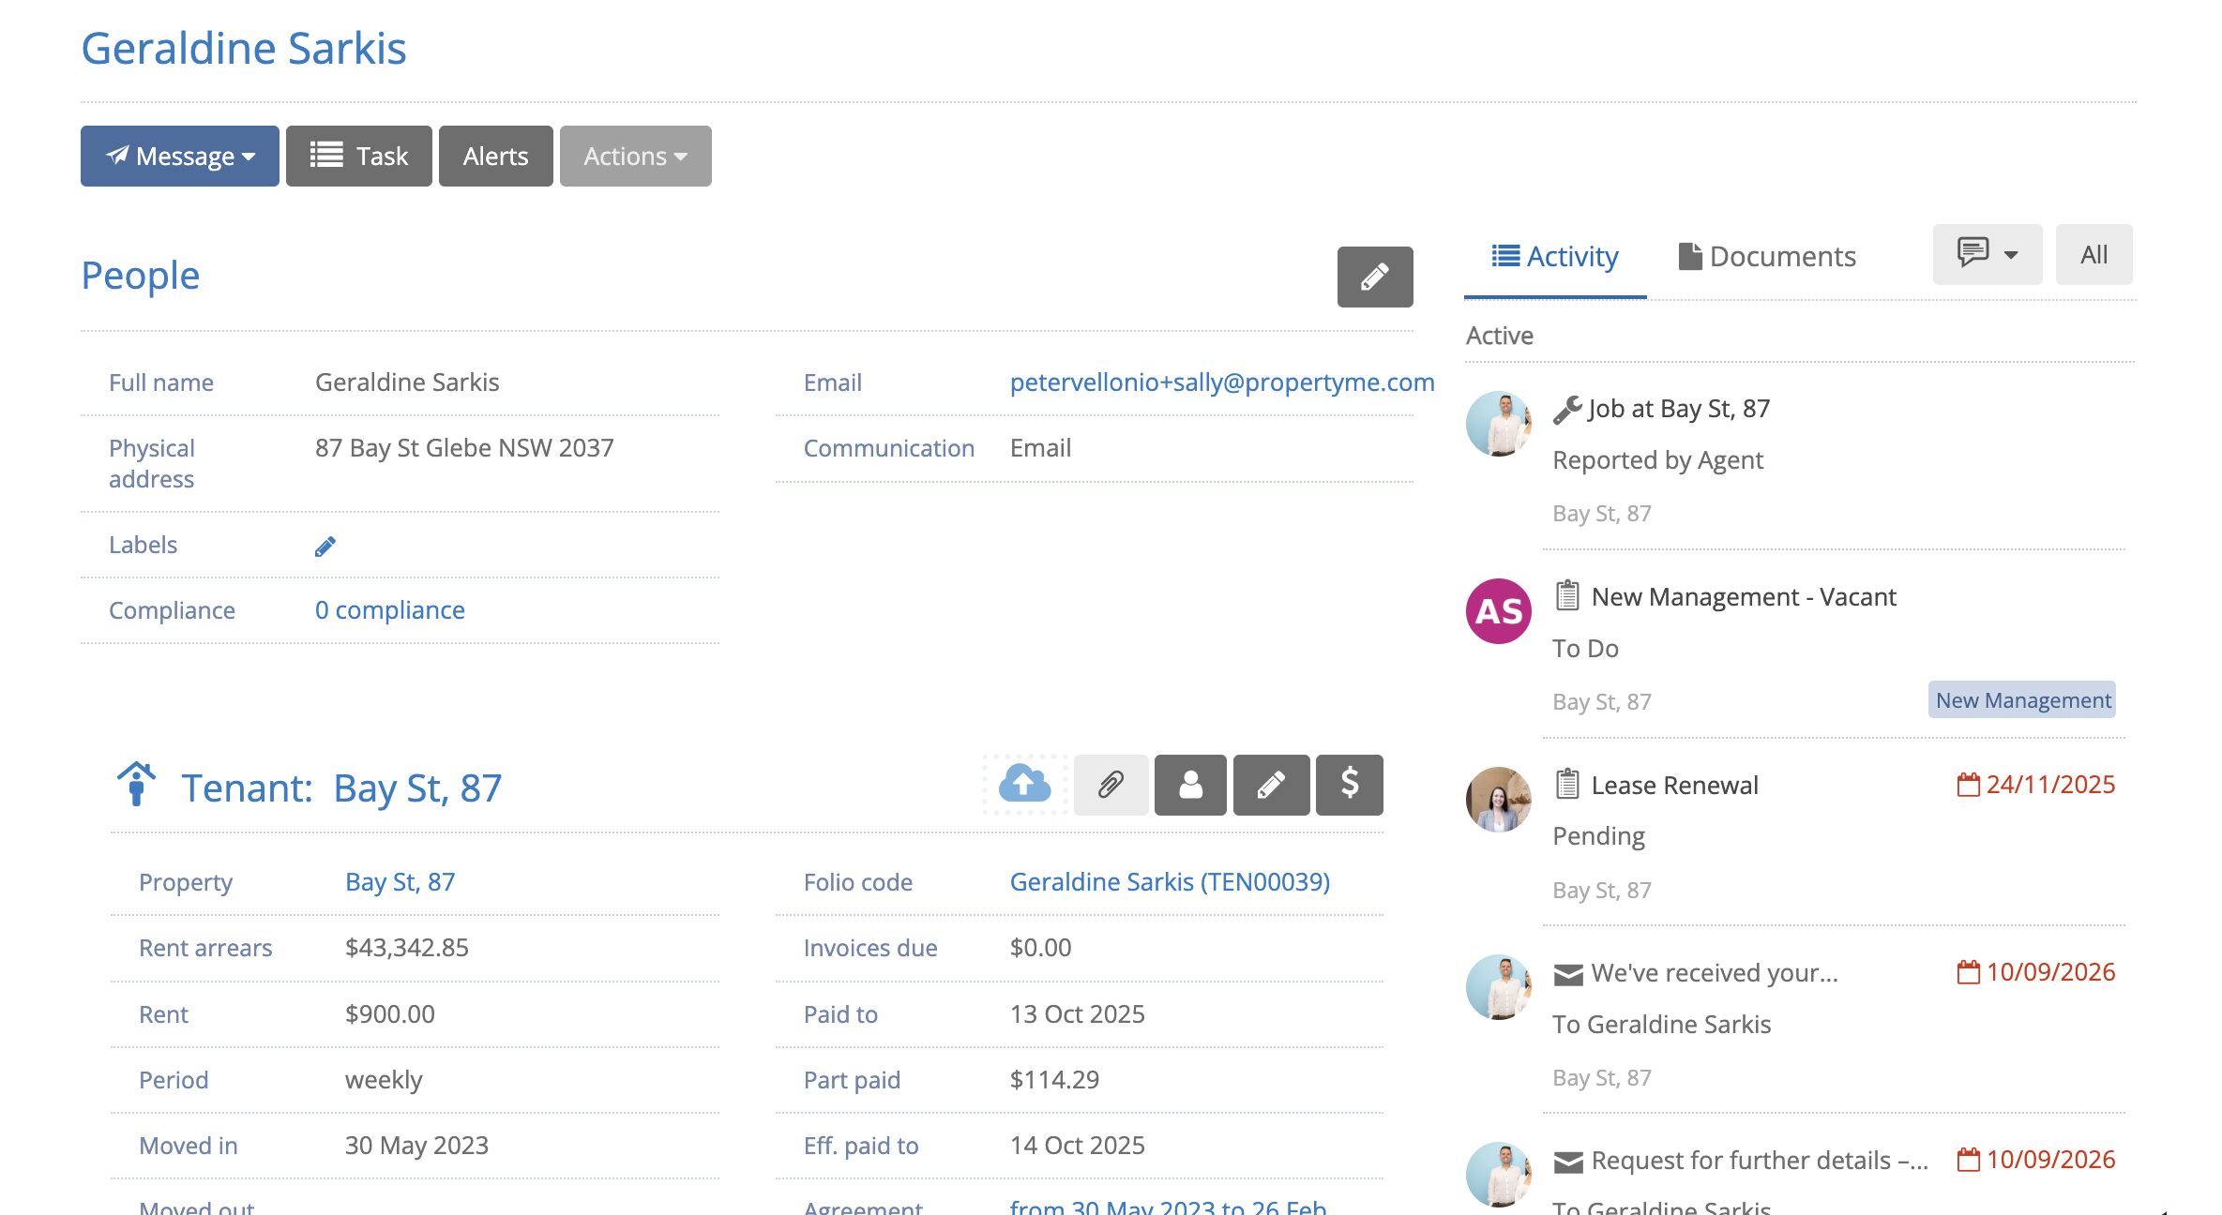
Task: Click the agreement dates link from 30 May 2023
Action: click(1168, 1207)
